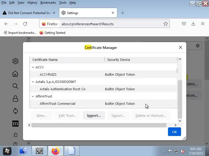Viewport: 209px width, 156px height.
Task: Open General settings gear in sidebar
Action: 15,61
